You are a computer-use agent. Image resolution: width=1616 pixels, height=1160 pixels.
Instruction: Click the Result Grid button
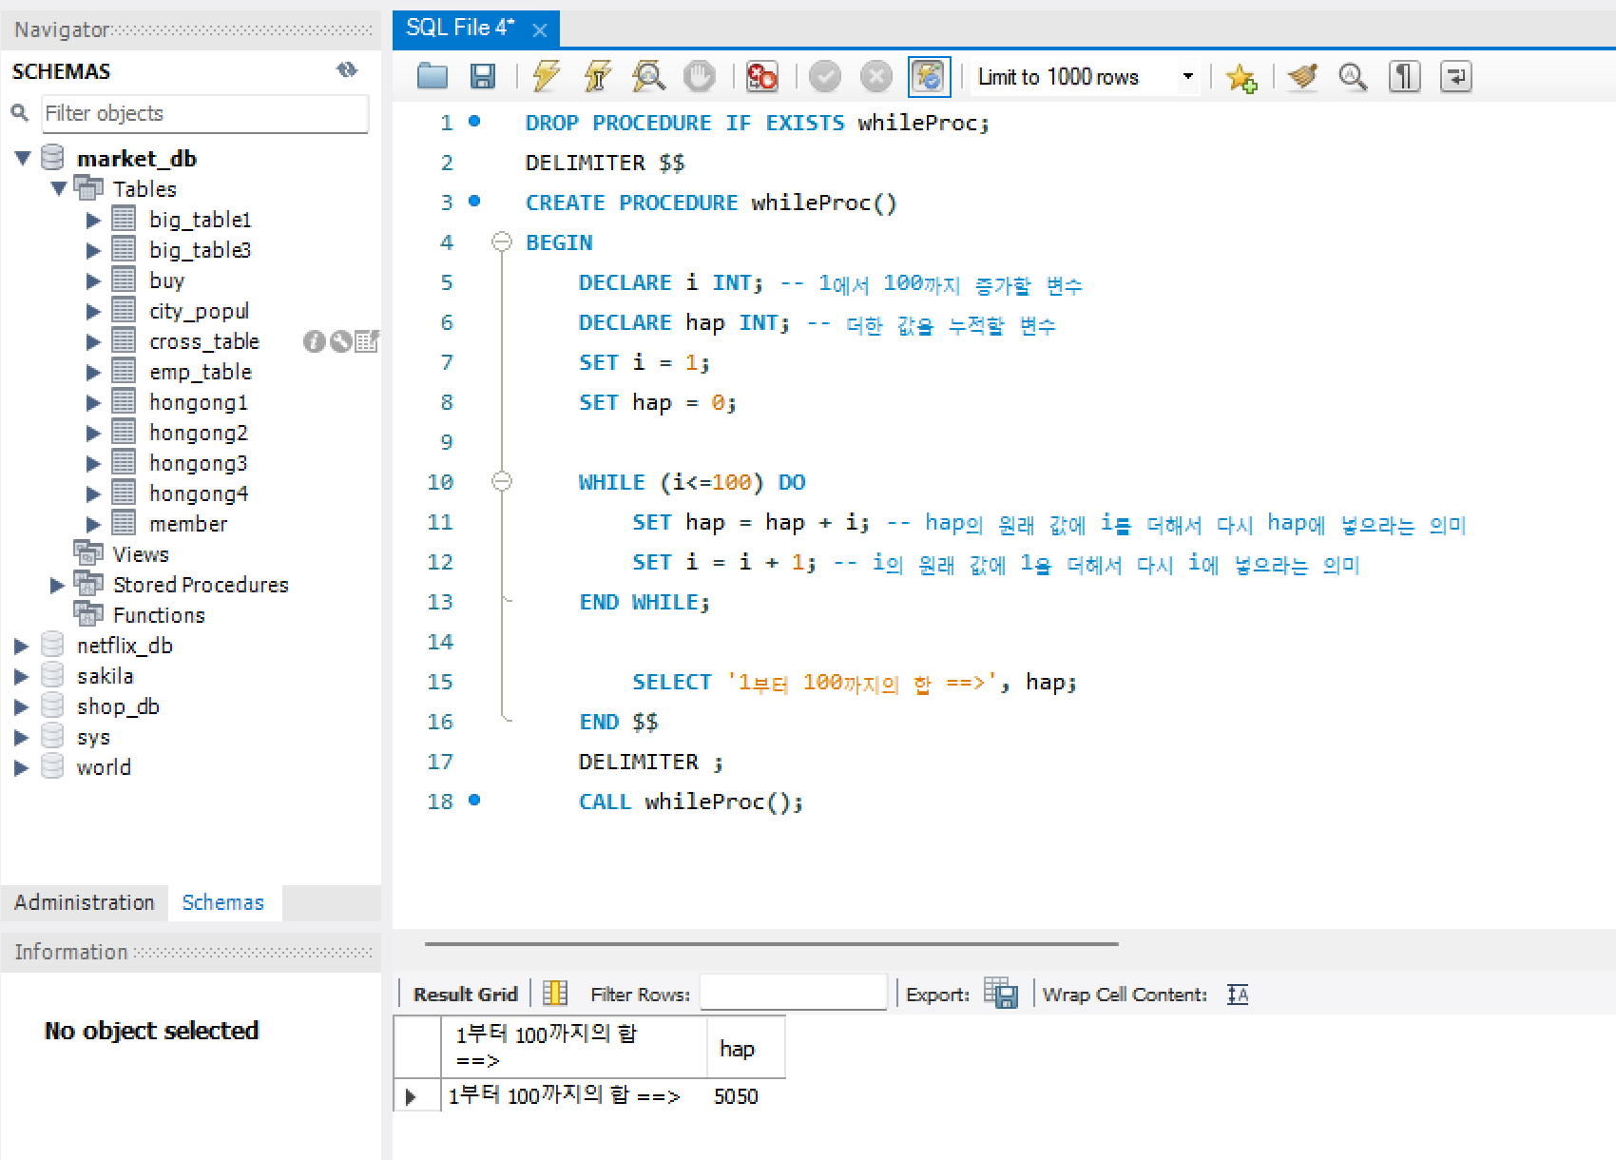pyautogui.click(x=466, y=995)
